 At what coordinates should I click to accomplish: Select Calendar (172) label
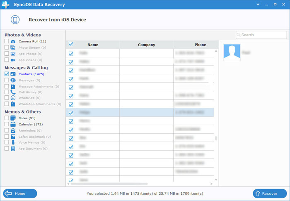click(31, 124)
